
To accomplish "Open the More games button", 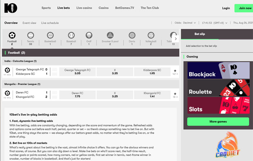I will tap(218, 122).
